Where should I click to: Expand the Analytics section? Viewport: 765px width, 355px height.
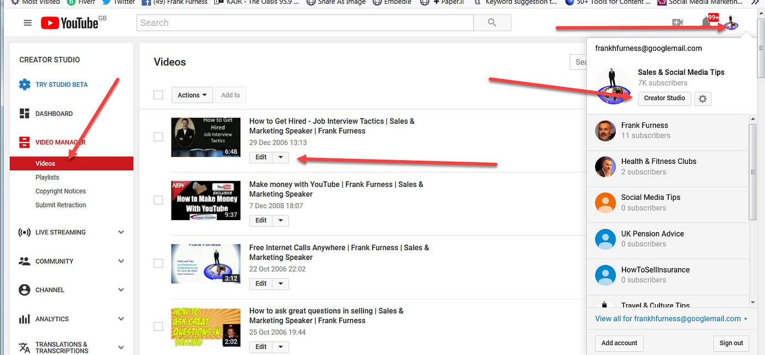[121, 319]
